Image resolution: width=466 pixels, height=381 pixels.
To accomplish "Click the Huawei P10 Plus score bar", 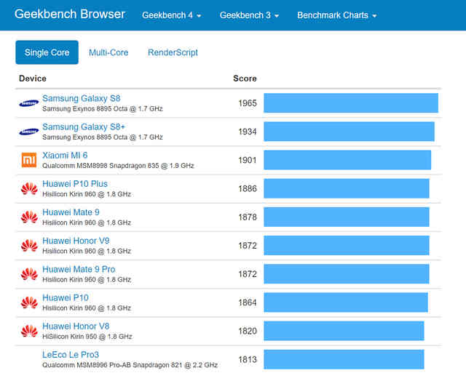I will click(x=347, y=188).
